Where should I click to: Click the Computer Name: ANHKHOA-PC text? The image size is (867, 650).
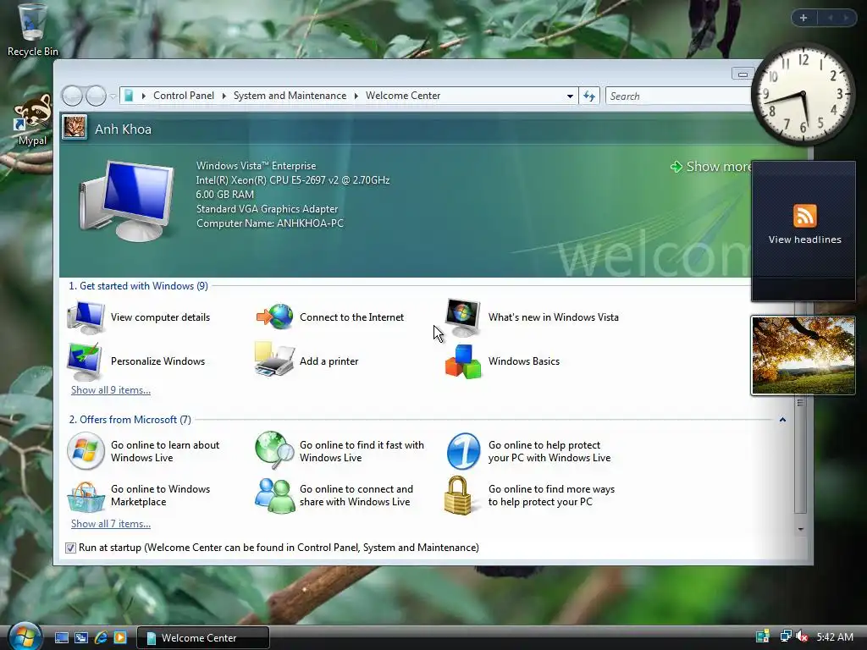270,223
